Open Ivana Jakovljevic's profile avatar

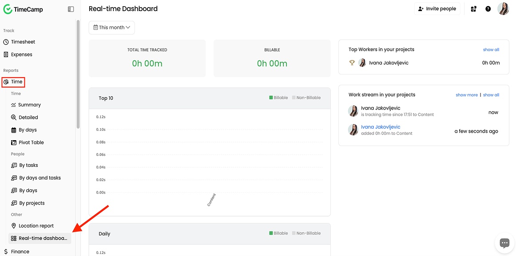pos(503,8)
